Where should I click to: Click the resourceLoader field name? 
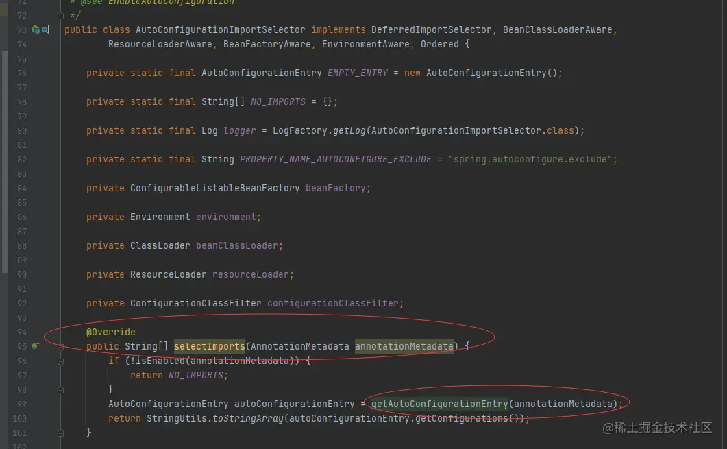[250, 274]
